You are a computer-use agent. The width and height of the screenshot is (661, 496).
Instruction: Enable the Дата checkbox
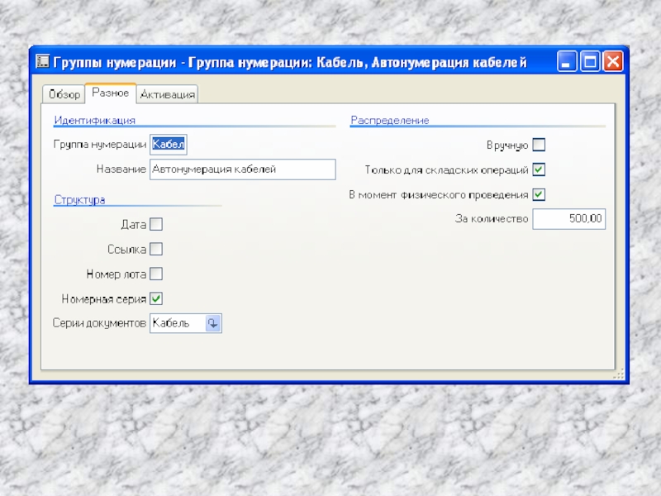click(x=156, y=224)
